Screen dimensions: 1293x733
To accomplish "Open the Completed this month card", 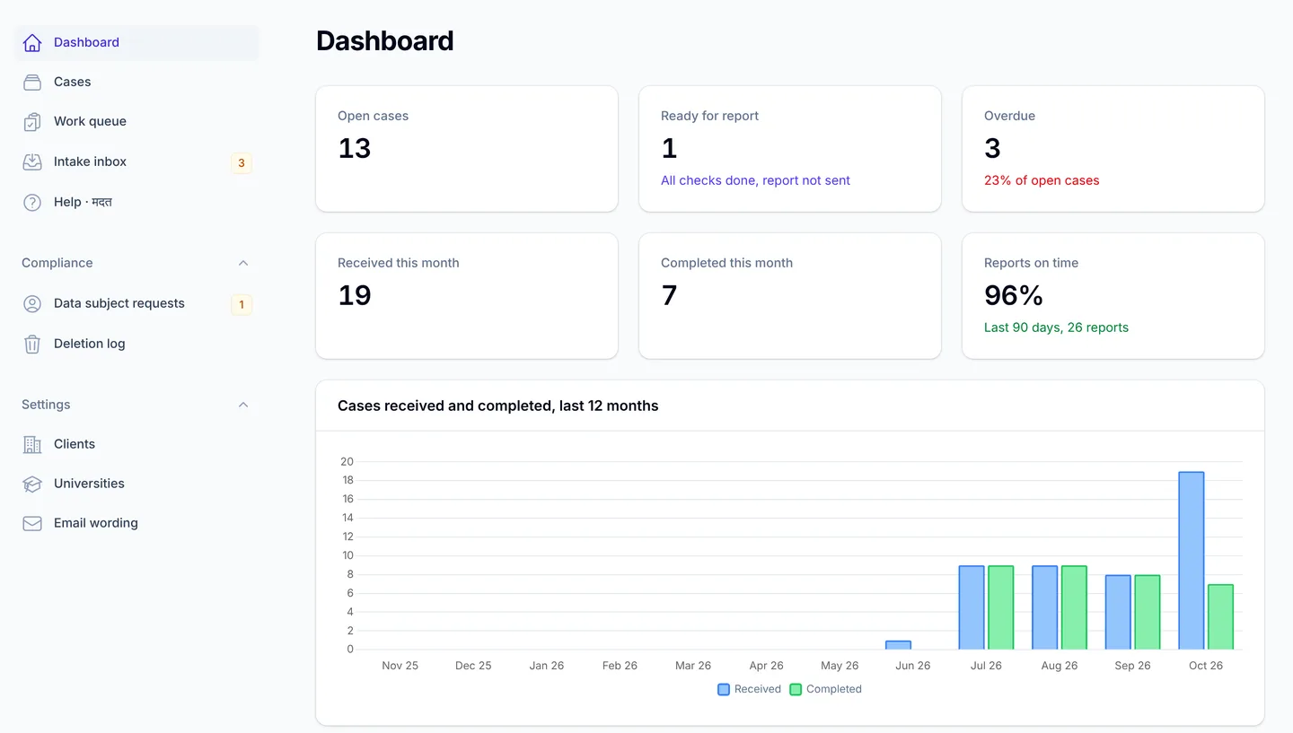I will 790,296.
